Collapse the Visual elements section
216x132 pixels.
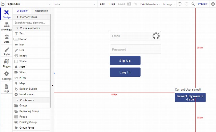click(31, 28)
